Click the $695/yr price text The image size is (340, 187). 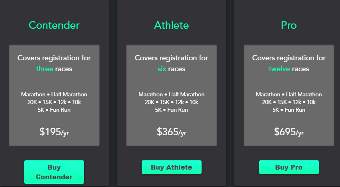[x=289, y=132]
